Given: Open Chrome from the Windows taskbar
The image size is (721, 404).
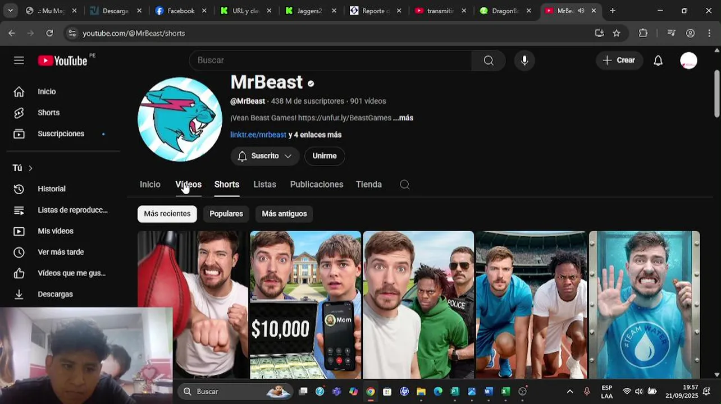Looking at the screenshot, I should pyautogui.click(x=371, y=392).
